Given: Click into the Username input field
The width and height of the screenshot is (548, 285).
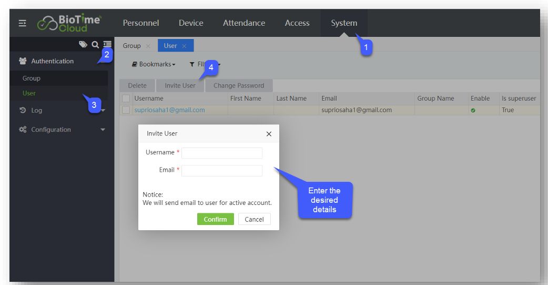Looking at the screenshot, I should pyautogui.click(x=221, y=153).
